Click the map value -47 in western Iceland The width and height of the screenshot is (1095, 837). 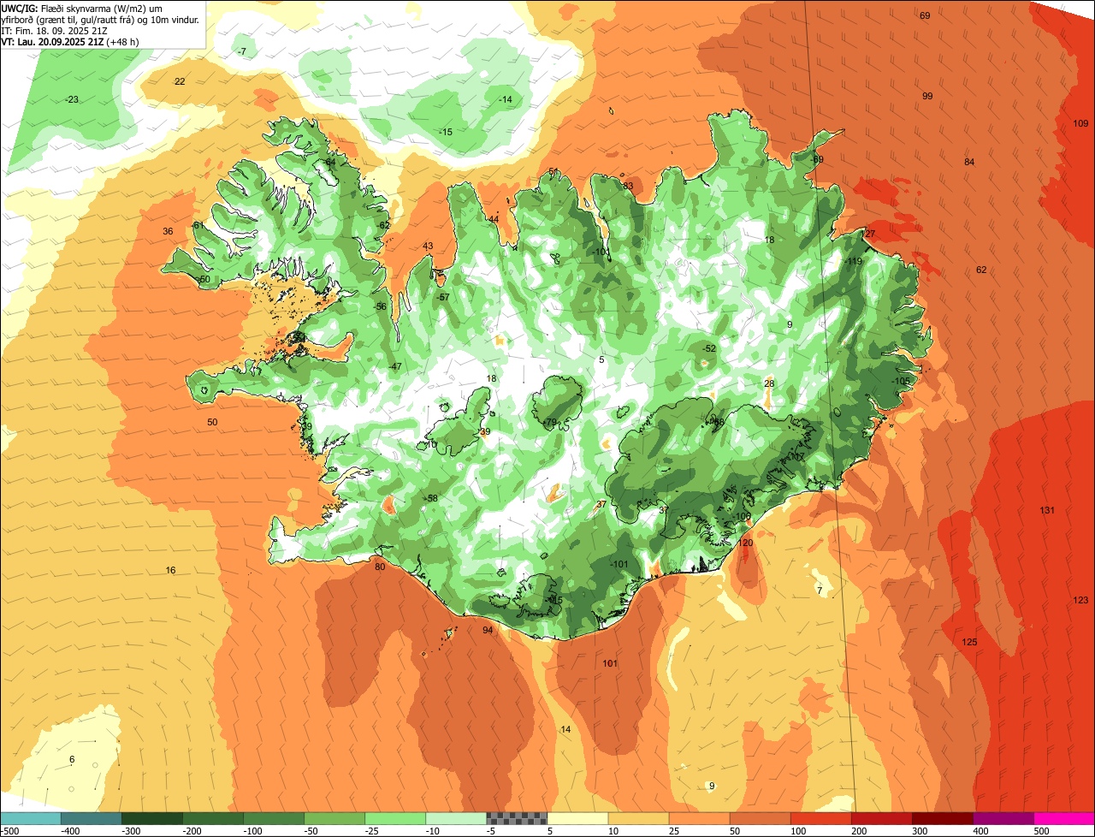pyautogui.click(x=394, y=366)
